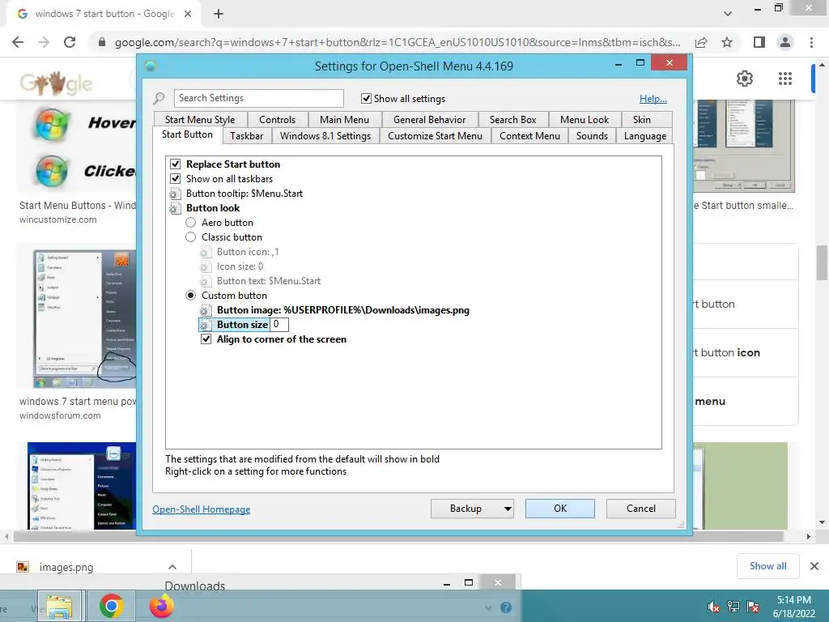Bookmark this page with the star icon
The image size is (829, 622).
point(727,42)
